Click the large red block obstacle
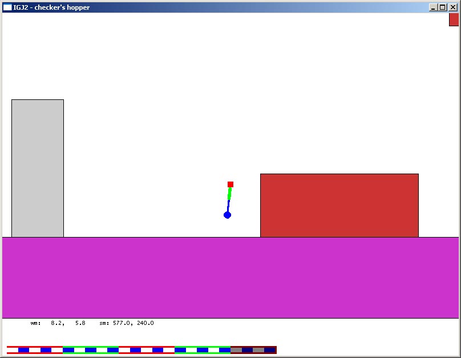The height and width of the screenshot is (358, 461). coord(339,206)
